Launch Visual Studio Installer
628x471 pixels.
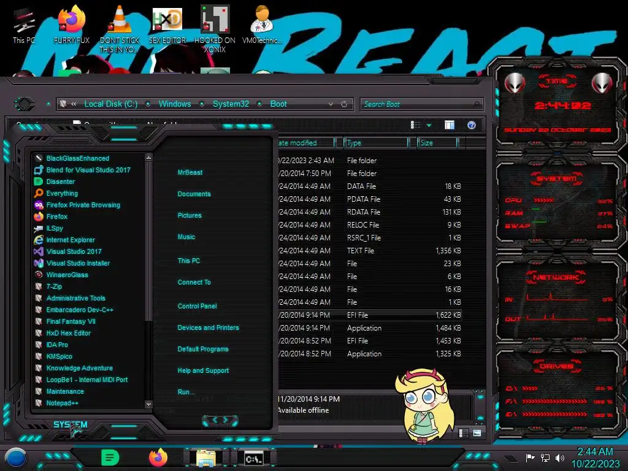point(72,263)
